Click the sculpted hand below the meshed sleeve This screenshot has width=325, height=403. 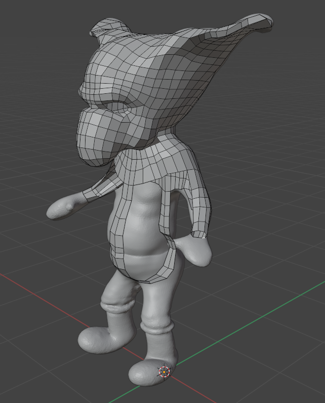(195, 250)
